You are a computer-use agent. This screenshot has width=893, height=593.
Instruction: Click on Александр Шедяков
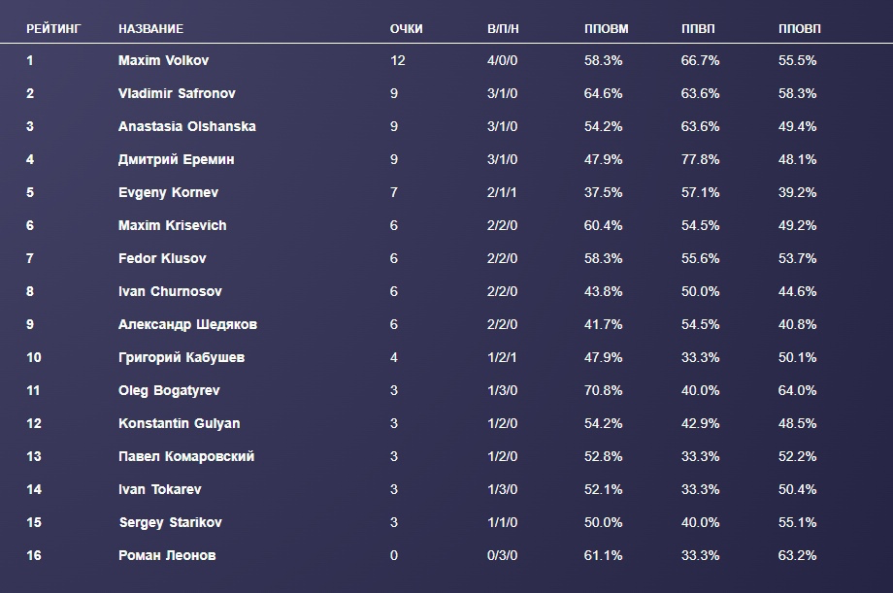(187, 324)
